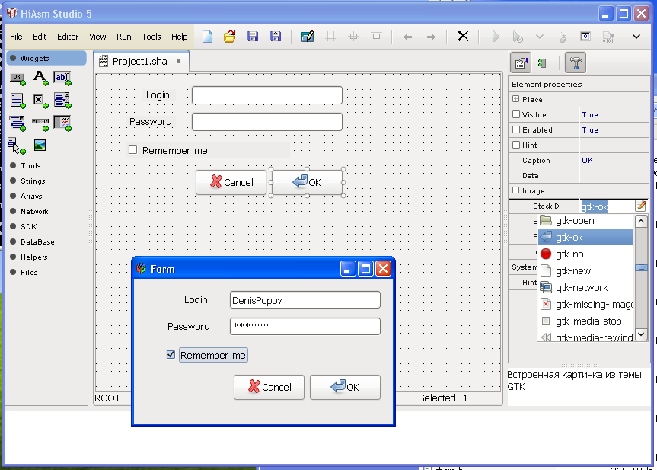Delete the selected element with the X toolbar icon
Screen dimensions: 657x470
(462, 36)
